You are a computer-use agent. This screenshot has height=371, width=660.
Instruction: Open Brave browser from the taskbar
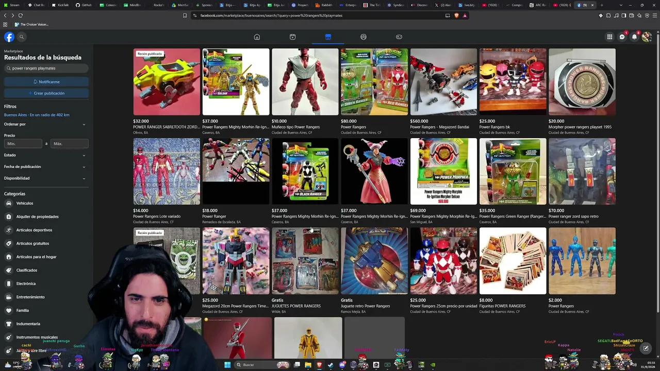click(319, 365)
